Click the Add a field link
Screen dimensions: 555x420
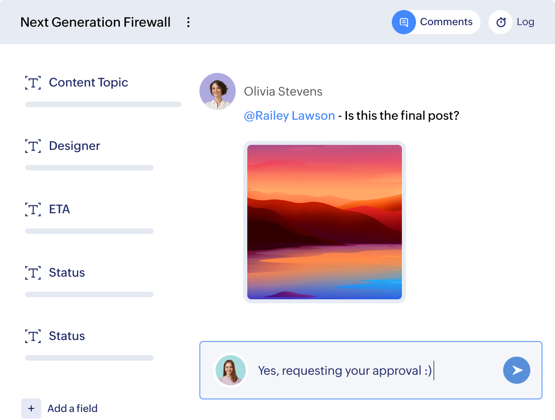click(x=73, y=408)
